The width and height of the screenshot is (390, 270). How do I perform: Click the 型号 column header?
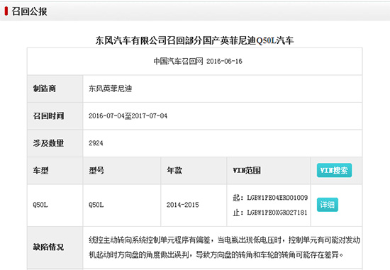(96, 171)
